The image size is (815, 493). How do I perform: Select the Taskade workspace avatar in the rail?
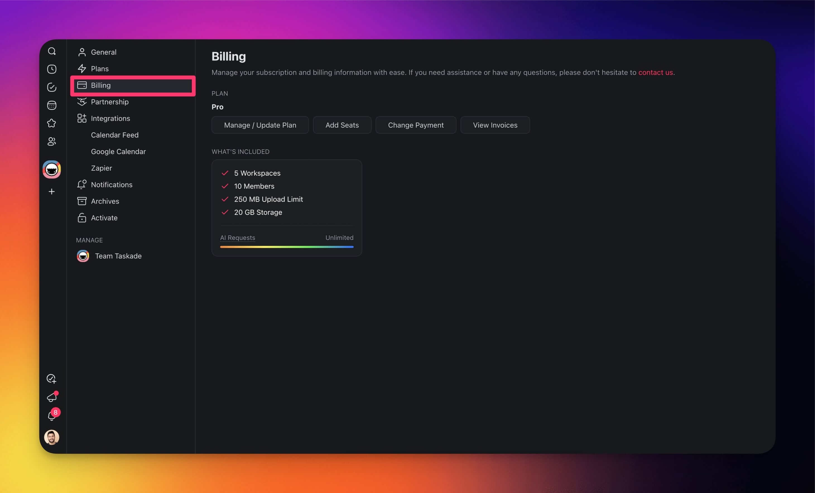tap(52, 170)
